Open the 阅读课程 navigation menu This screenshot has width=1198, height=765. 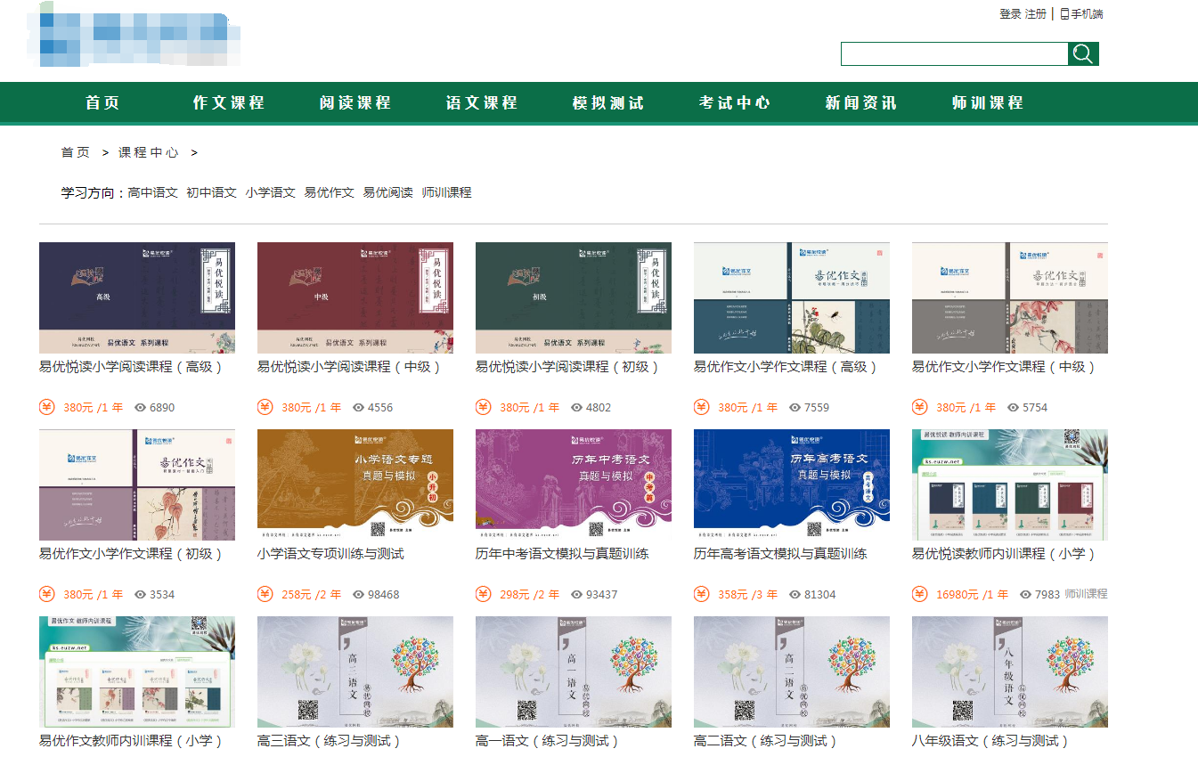[x=355, y=102]
